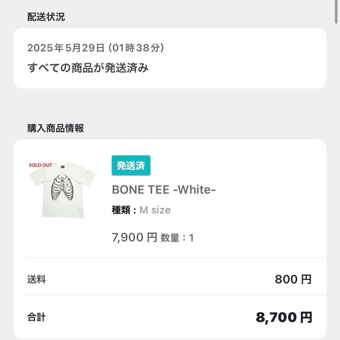Tap the 発送済 shipped status badge
Image resolution: width=340 pixels, height=340 pixels.
(131, 166)
